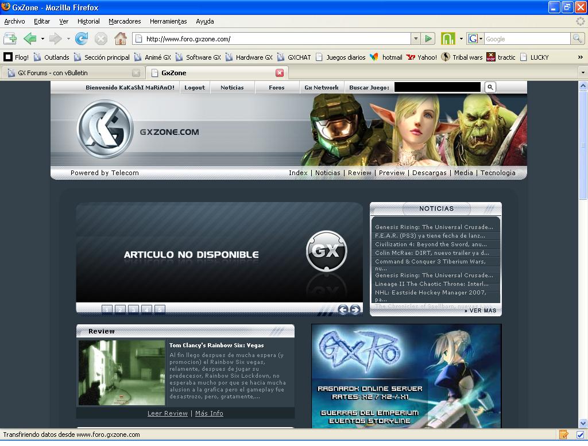
Task: Click the search icon beside Buscar Juego
Action: pos(490,87)
